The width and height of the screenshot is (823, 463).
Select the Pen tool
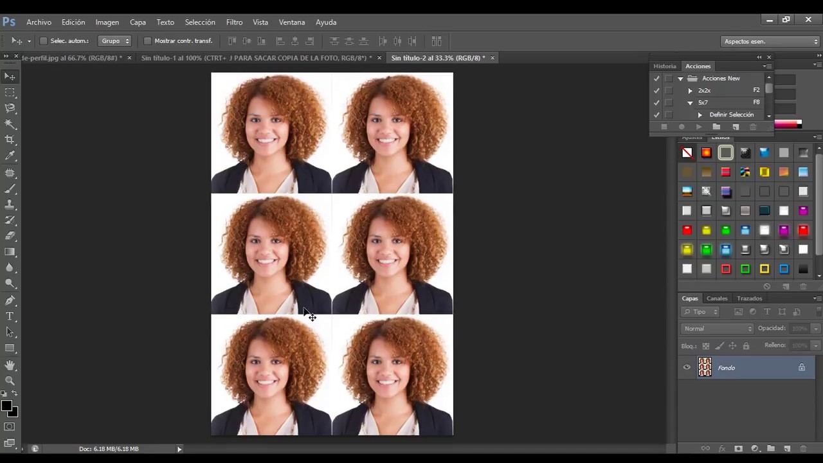pos(10,300)
